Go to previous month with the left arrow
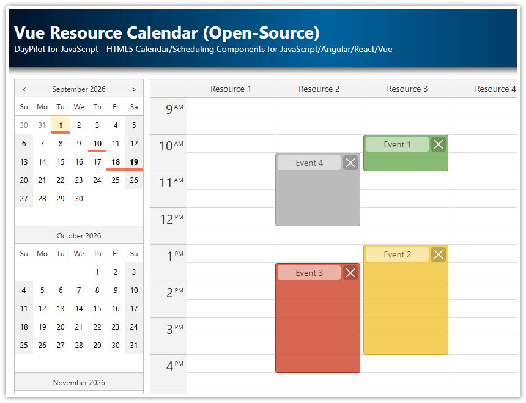The image size is (526, 403). (x=23, y=89)
